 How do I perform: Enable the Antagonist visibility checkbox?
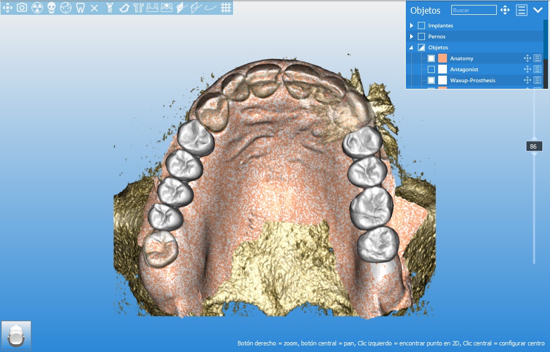[x=432, y=69]
